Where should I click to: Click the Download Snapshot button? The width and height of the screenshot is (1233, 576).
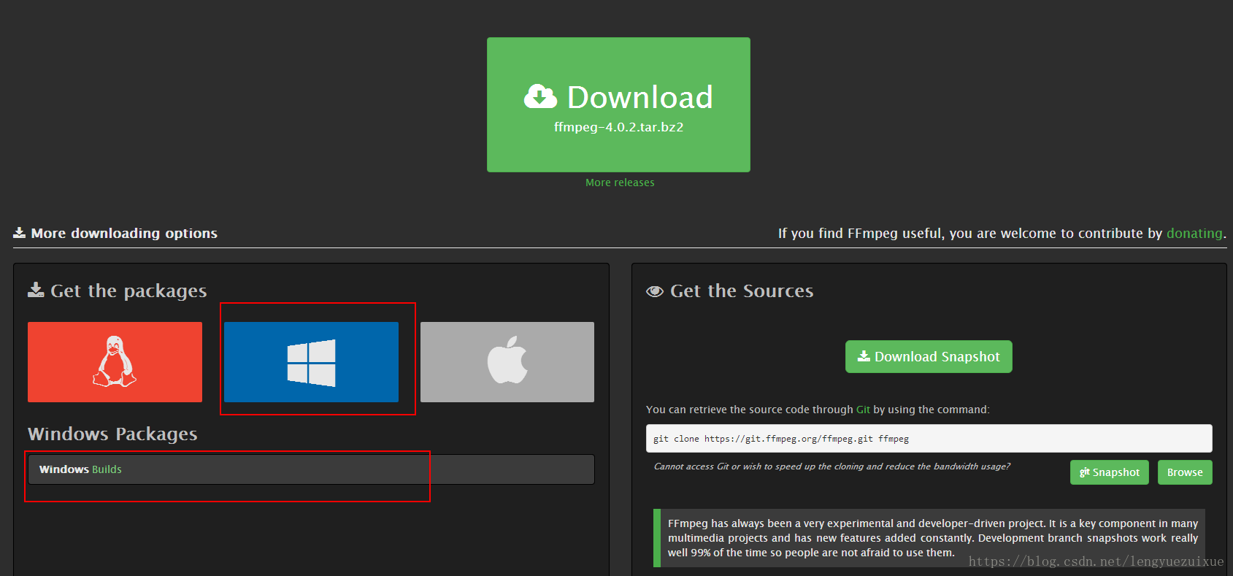(x=929, y=356)
